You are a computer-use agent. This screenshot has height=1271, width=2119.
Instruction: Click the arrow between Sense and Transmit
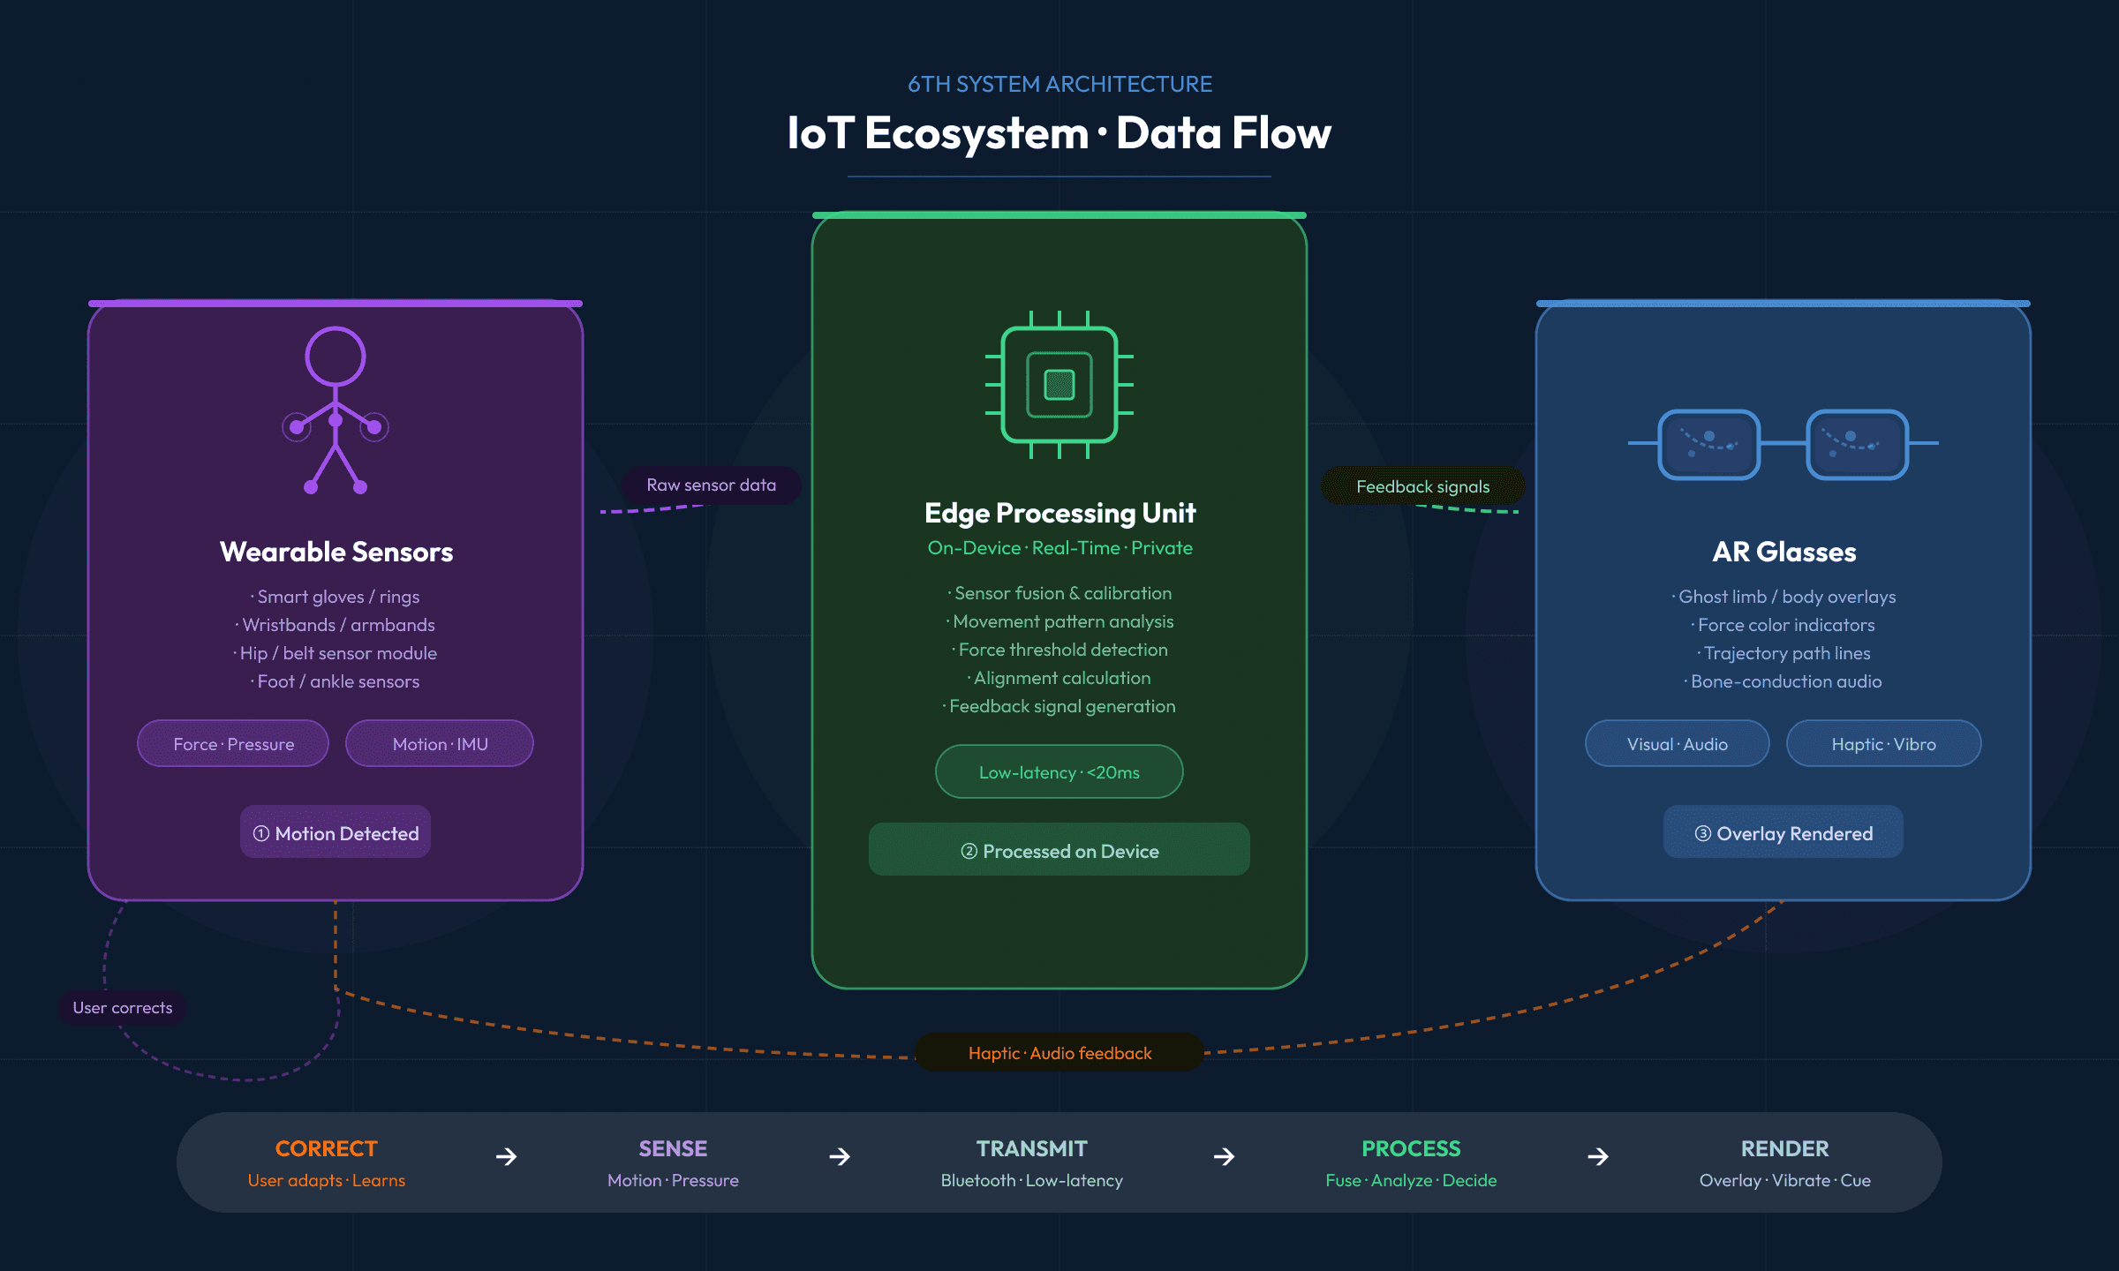840,1156
